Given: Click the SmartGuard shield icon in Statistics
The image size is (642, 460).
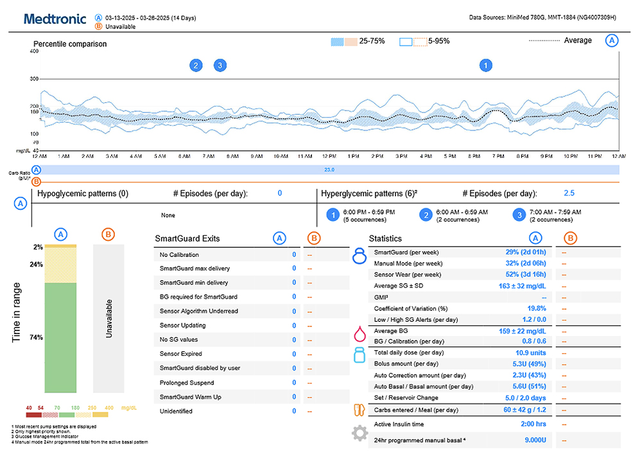Looking at the screenshot, I should [360, 256].
